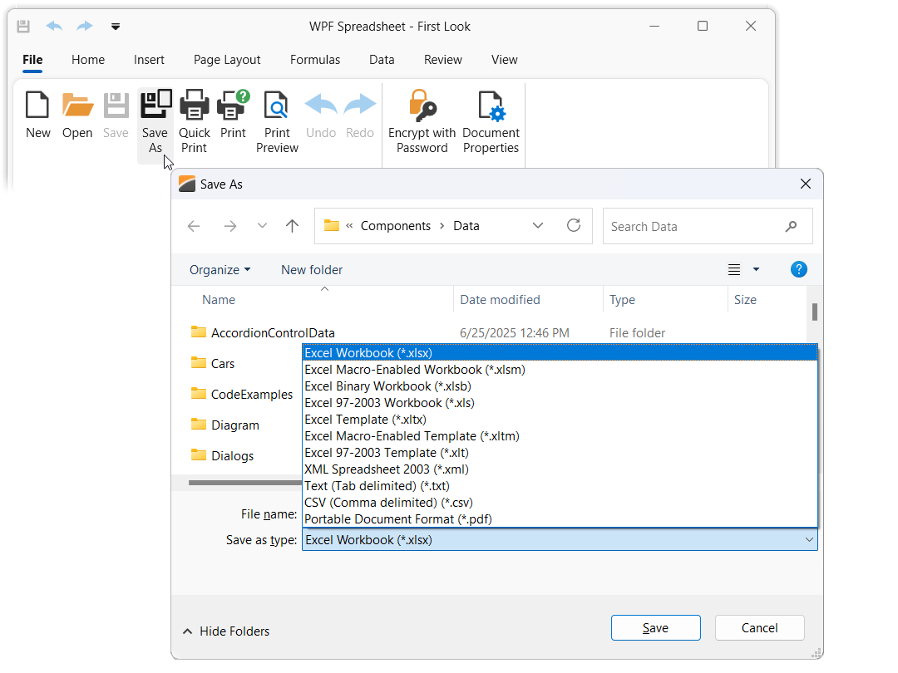Open the Organize dropdown menu
898x673 pixels.
pyautogui.click(x=220, y=269)
